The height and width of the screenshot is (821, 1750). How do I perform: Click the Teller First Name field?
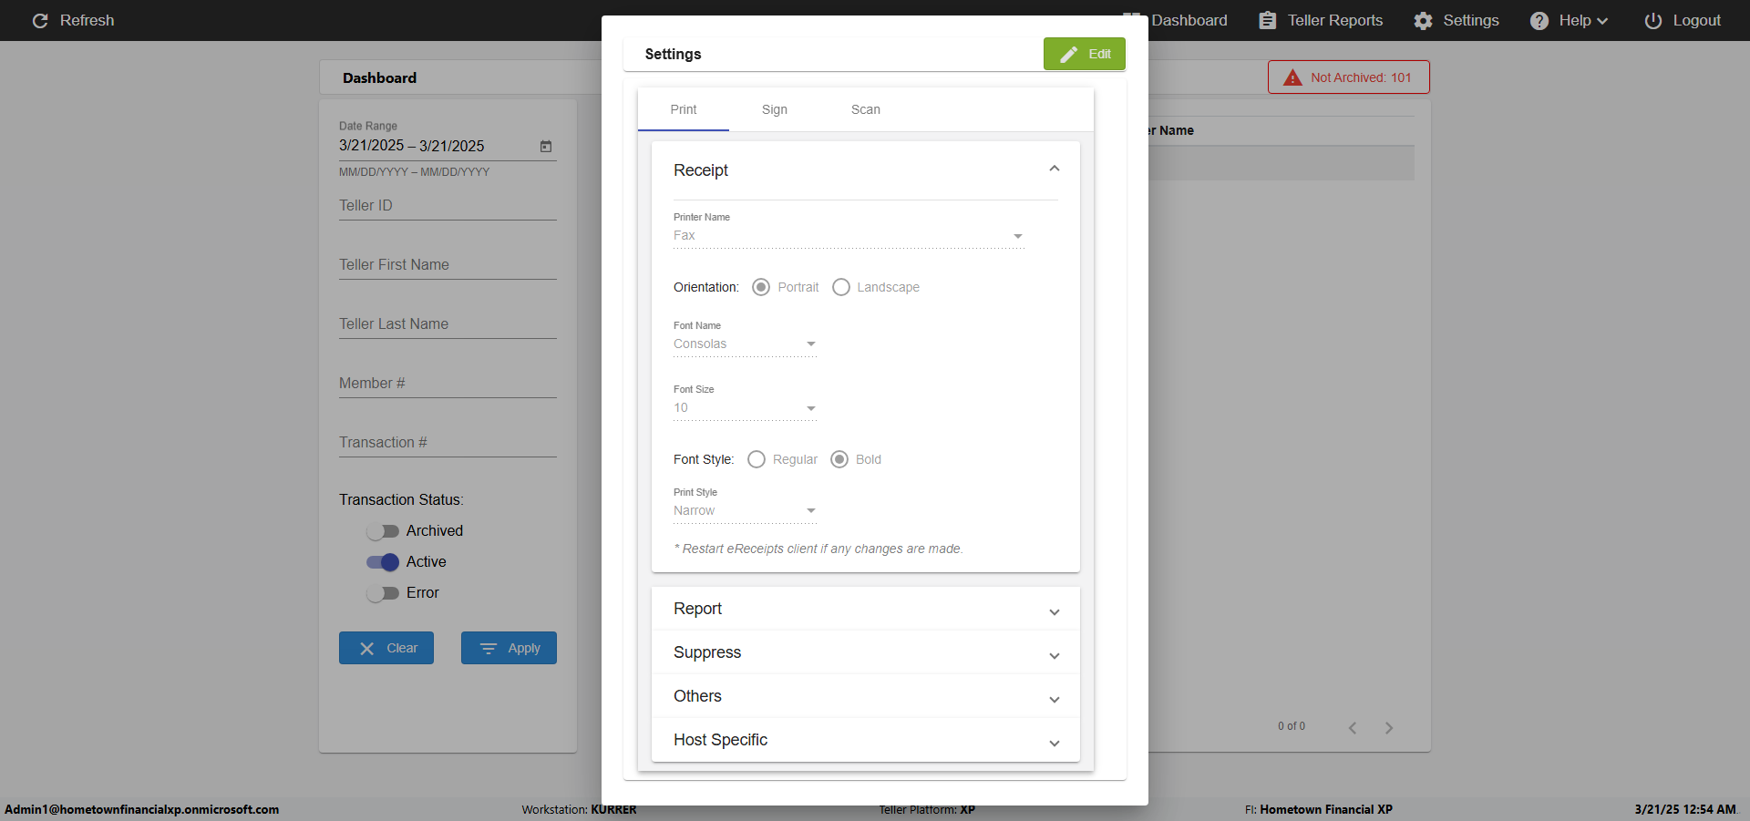pos(448,265)
